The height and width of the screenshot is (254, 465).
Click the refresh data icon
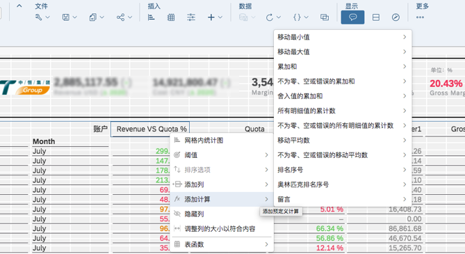click(x=269, y=17)
